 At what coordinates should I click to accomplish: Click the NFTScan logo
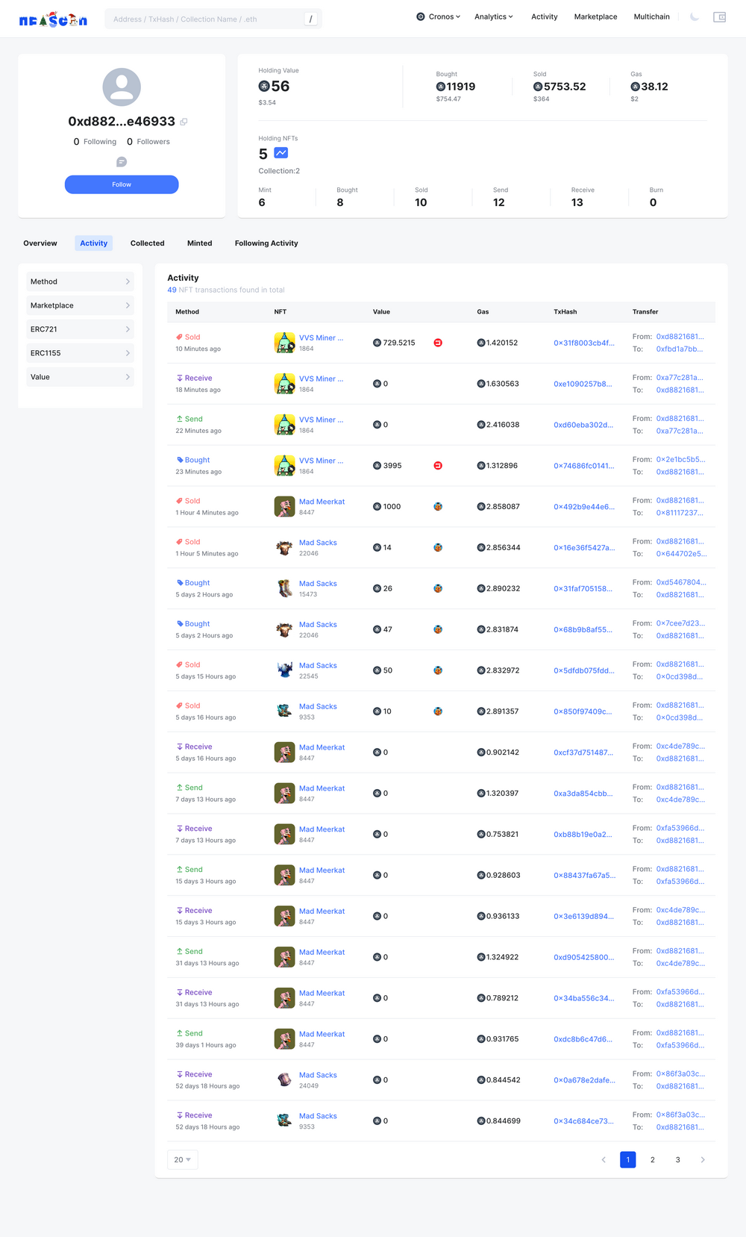pyautogui.click(x=53, y=19)
